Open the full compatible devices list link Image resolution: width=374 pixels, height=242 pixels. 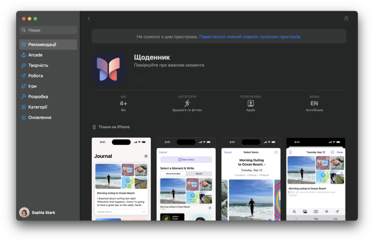[250, 37]
